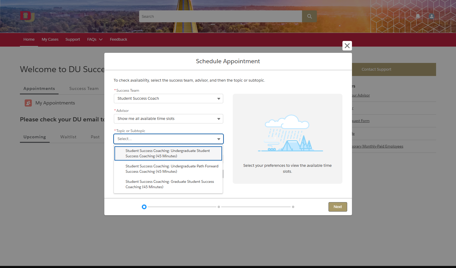The image size is (456, 268).
Task: Open the user profile avatar icon
Action: [x=432, y=16]
